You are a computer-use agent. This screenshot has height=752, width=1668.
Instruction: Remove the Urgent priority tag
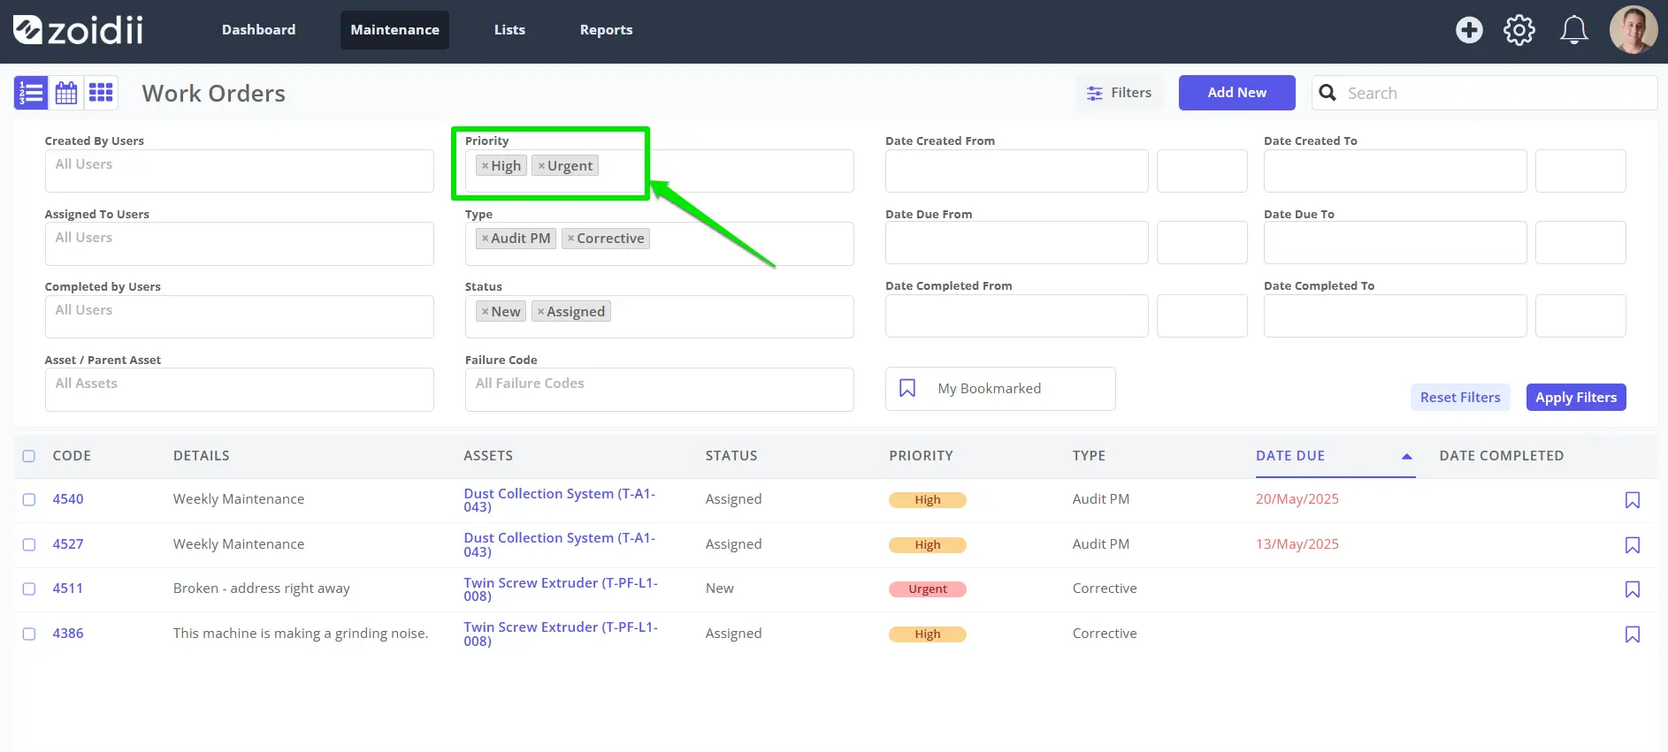[x=541, y=166]
